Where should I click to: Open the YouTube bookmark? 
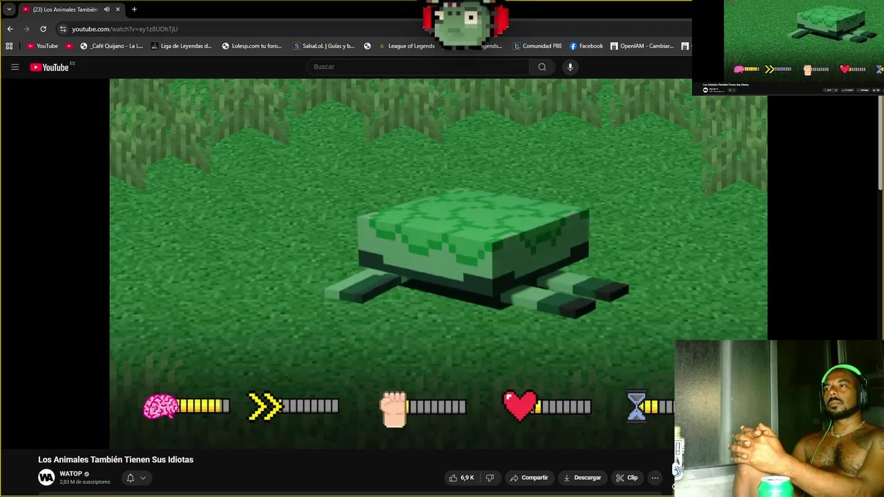(42, 46)
